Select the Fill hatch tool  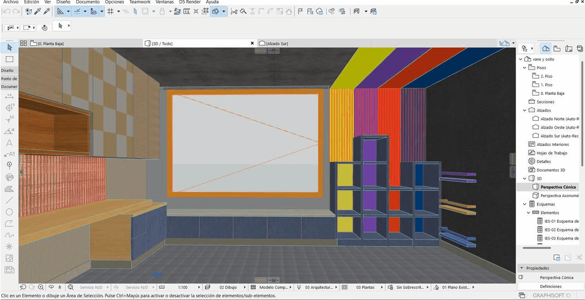[9, 189]
